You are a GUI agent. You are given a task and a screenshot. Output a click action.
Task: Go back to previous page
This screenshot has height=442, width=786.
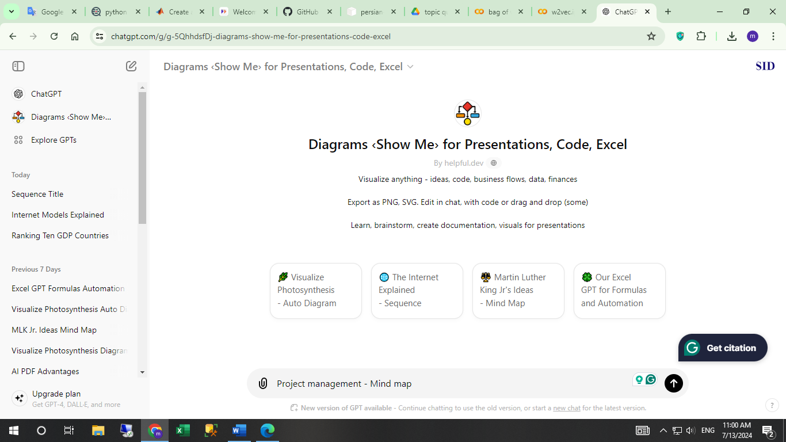[x=13, y=36]
